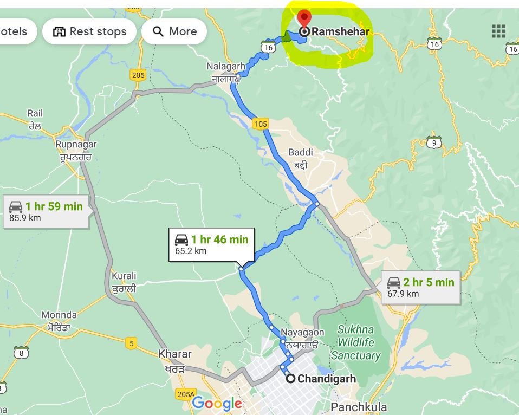Click the Rest stops building icon
Screen dimensions: 519x415
pyautogui.click(x=59, y=31)
